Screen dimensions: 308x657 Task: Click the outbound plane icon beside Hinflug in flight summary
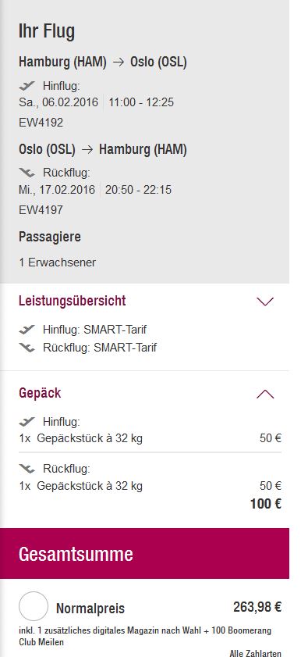pyautogui.click(x=27, y=86)
